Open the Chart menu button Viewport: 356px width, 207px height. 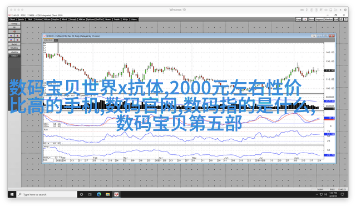[x=12, y=19]
